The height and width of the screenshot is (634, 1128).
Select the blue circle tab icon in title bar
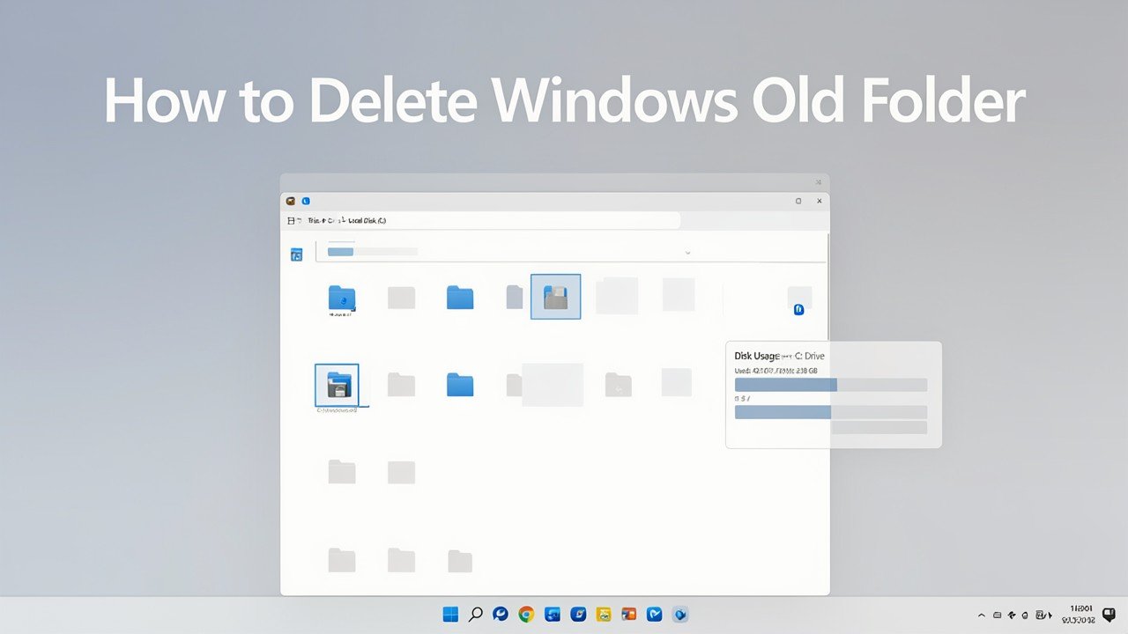[x=306, y=201]
